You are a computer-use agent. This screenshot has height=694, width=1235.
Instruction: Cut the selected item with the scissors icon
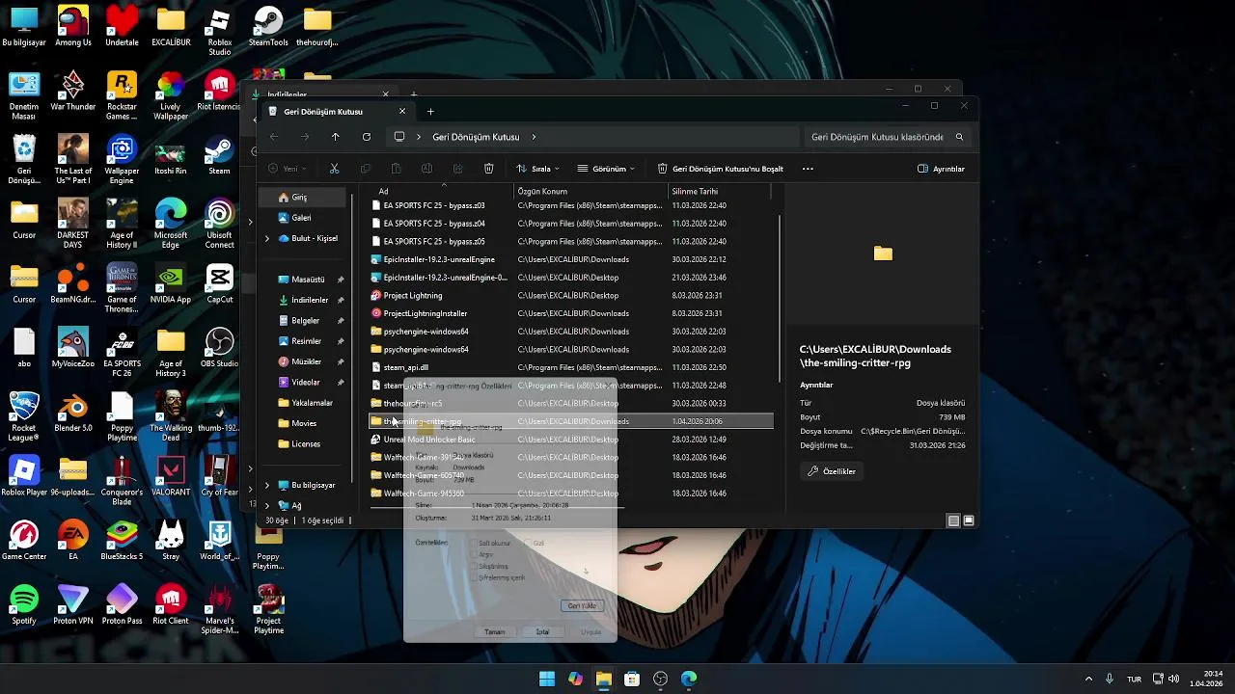(334, 169)
